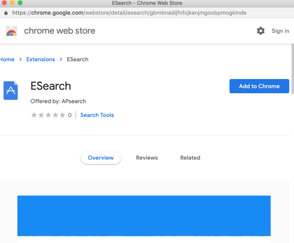The width and height of the screenshot is (294, 243).
Task: Click the ESearch extension title heading
Action: (x=51, y=86)
